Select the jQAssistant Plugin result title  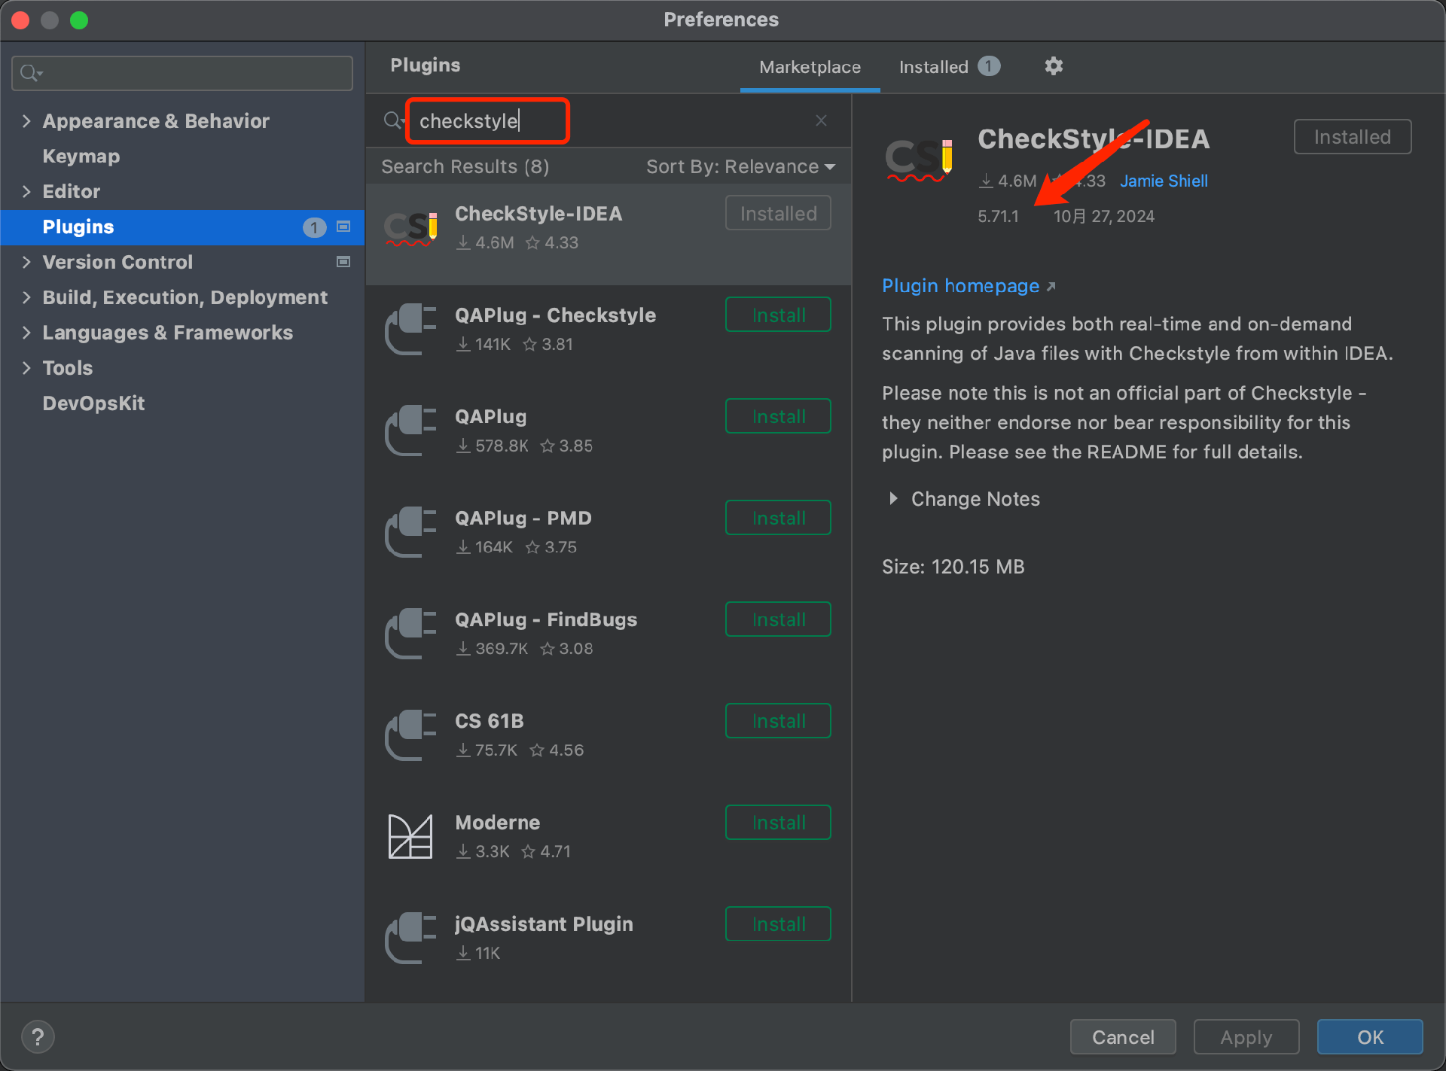pos(544,924)
